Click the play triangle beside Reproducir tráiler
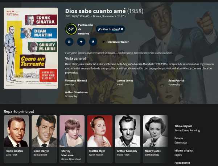The height and width of the screenshot is (166, 218). [x=103, y=42]
